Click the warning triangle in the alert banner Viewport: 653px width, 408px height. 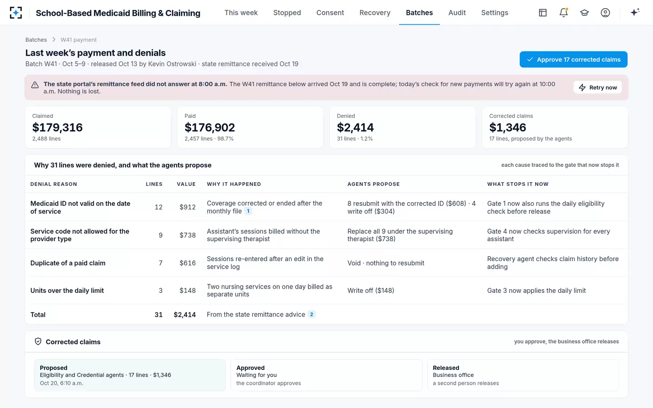pos(34,85)
